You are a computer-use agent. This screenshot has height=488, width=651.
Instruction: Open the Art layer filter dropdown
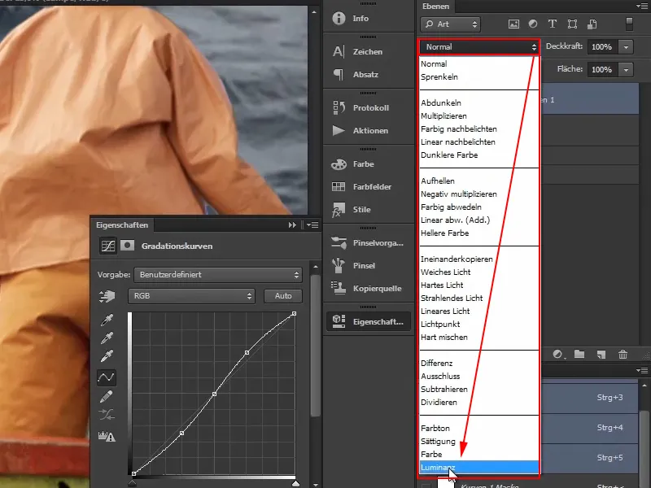451,24
